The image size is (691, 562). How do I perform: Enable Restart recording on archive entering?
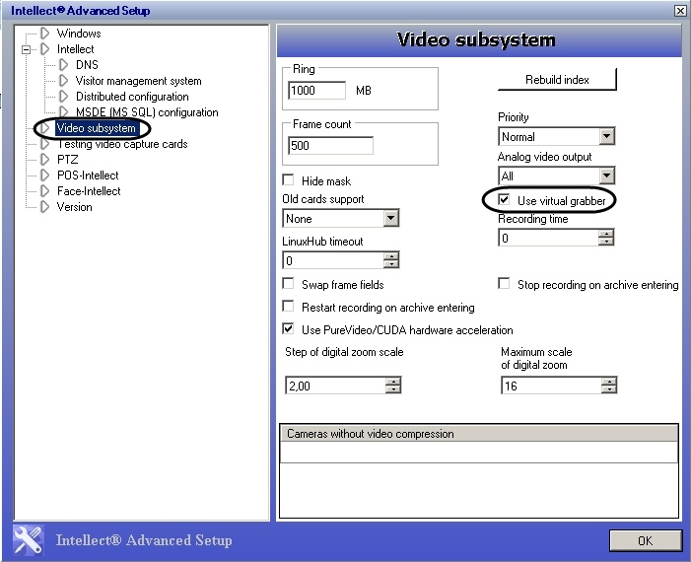[x=288, y=306]
